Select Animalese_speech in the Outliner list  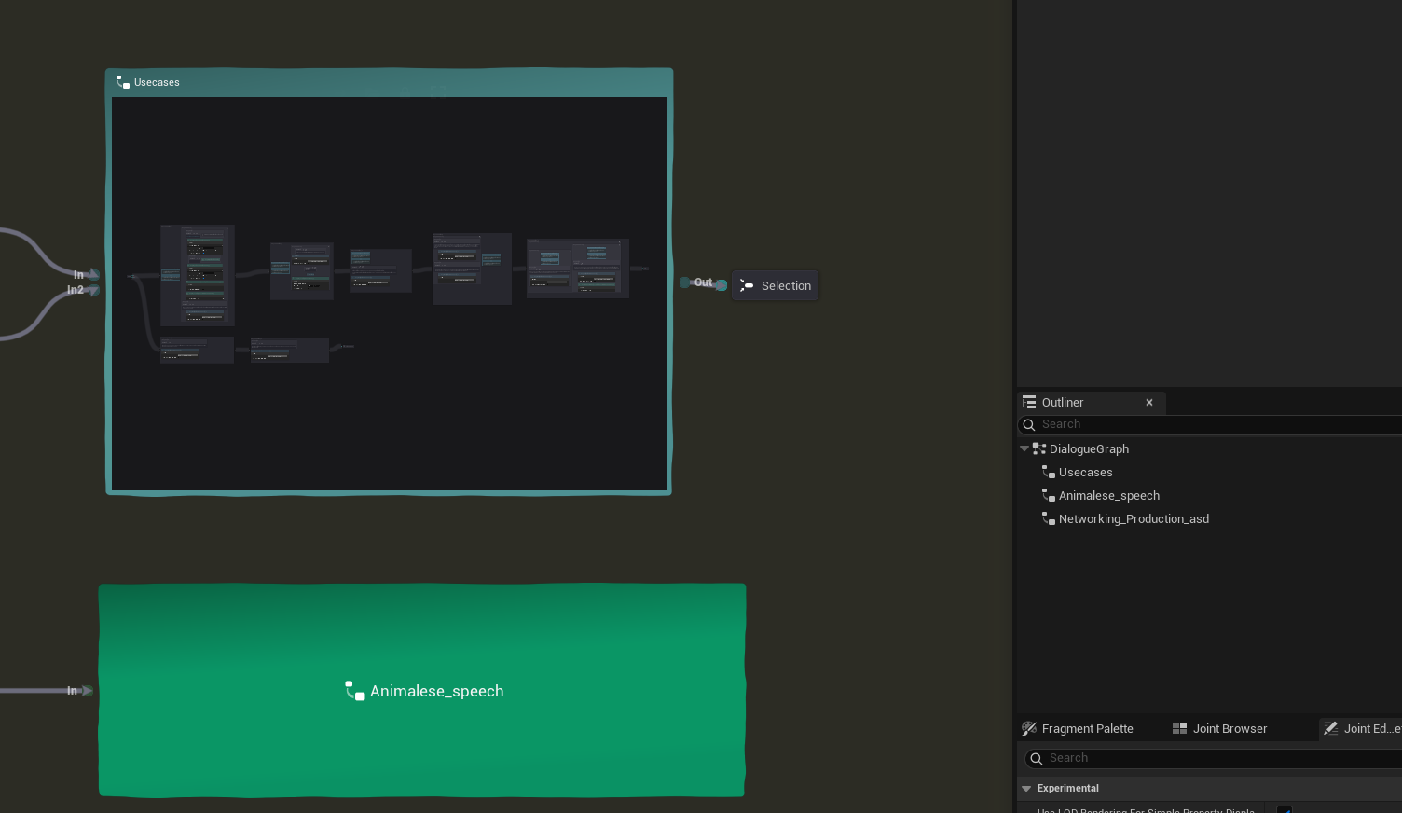click(x=1108, y=496)
